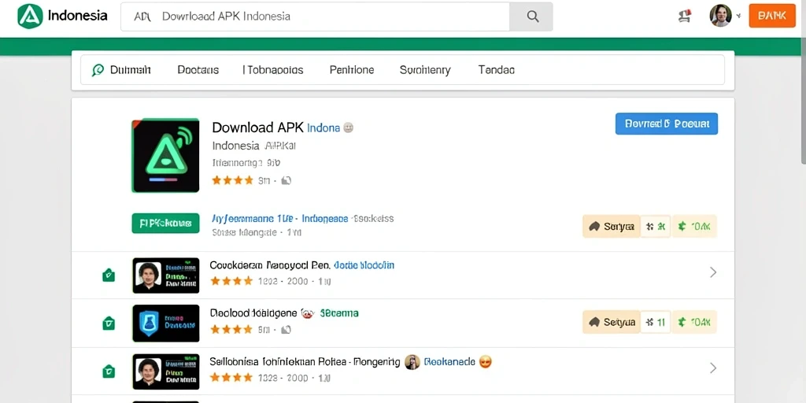Open the Reokanede link
The image size is (806, 403).
pyautogui.click(x=449, y=362)
